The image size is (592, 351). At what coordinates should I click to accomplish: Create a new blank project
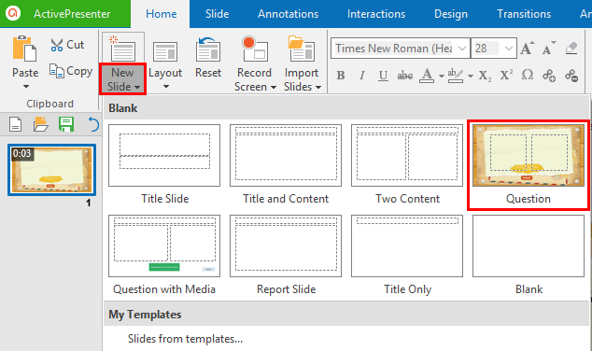15,124
